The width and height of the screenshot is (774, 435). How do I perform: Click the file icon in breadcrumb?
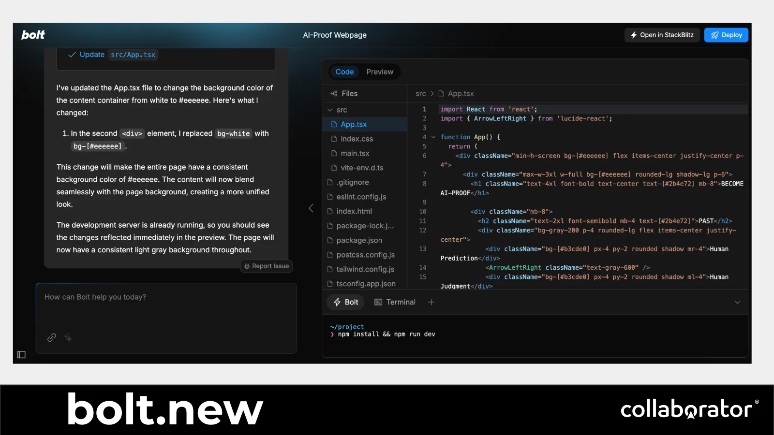tap(441, 94)
